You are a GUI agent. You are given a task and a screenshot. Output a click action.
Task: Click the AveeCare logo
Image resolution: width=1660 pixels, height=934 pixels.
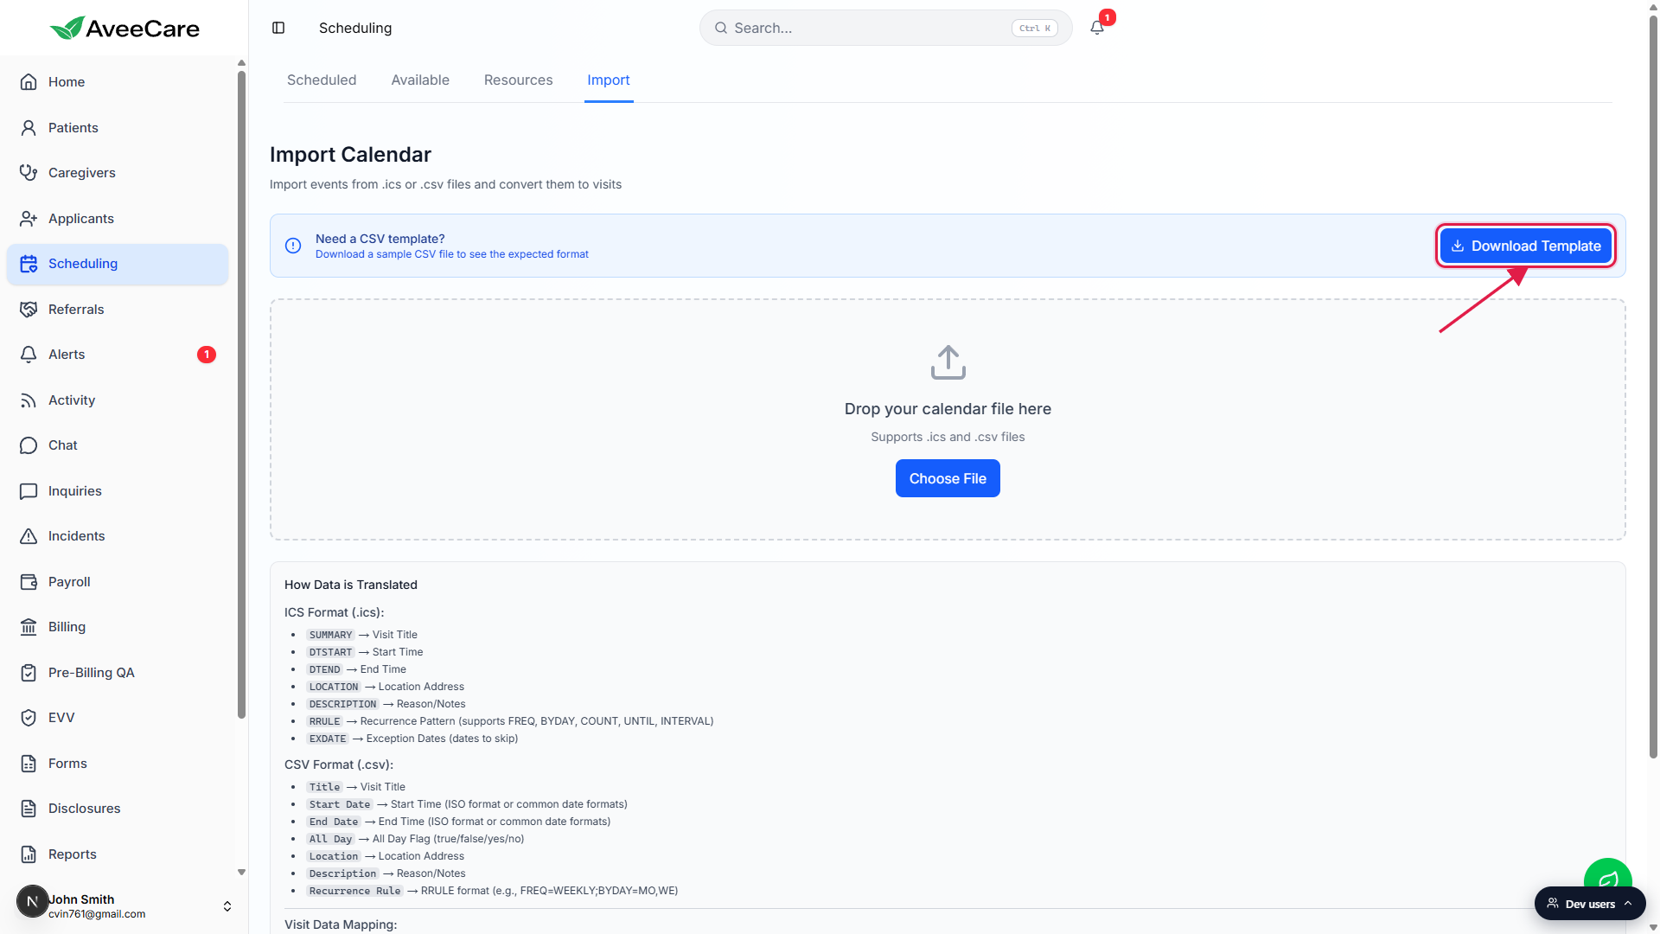click(x=124, y=28)
